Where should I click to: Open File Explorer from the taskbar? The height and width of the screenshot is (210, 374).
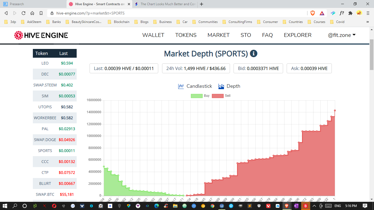click(x=175, y=206)
